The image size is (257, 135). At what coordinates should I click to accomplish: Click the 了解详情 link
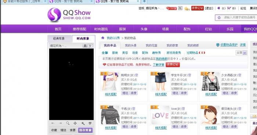coord(159,65)
